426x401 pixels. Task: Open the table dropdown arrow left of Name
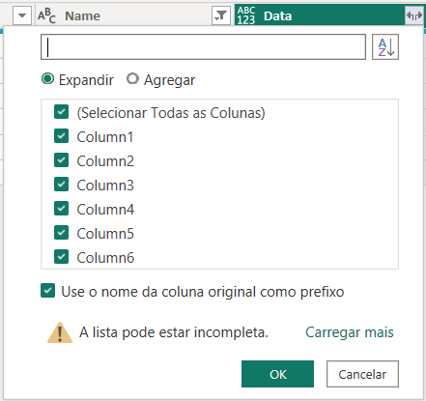point(22,15)
